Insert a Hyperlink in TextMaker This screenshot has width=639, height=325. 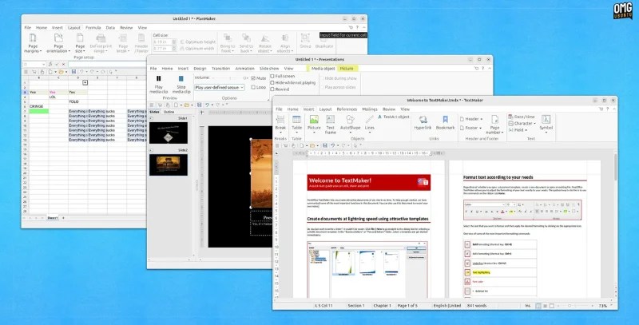tap(423, 123)
